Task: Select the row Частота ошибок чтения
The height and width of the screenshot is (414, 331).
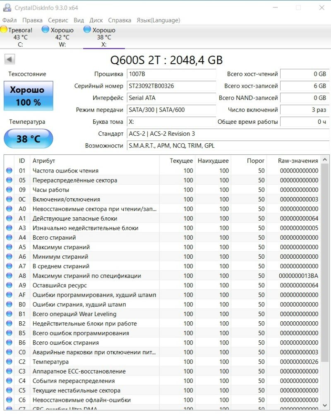Action: (162, 171)
